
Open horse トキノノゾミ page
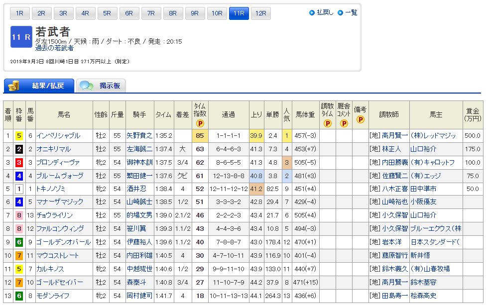(50, 189)
